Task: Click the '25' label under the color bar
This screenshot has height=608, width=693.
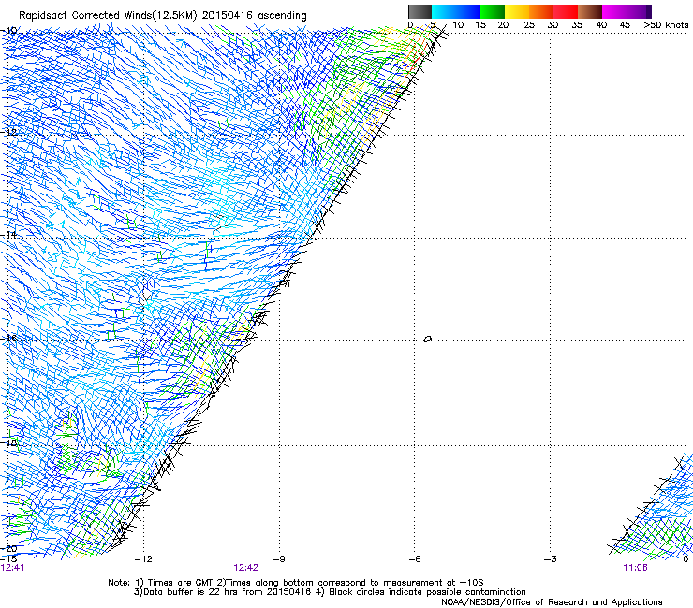Action: pyautogui.click(x=529, y=25)
